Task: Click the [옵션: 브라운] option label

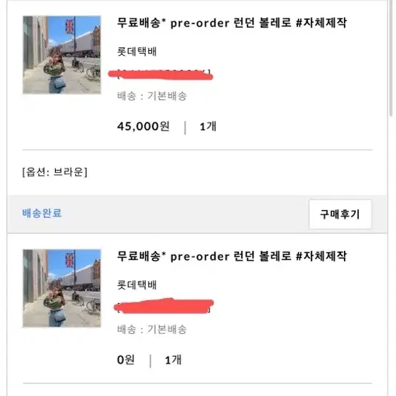Action: click(x=55, y=172)
